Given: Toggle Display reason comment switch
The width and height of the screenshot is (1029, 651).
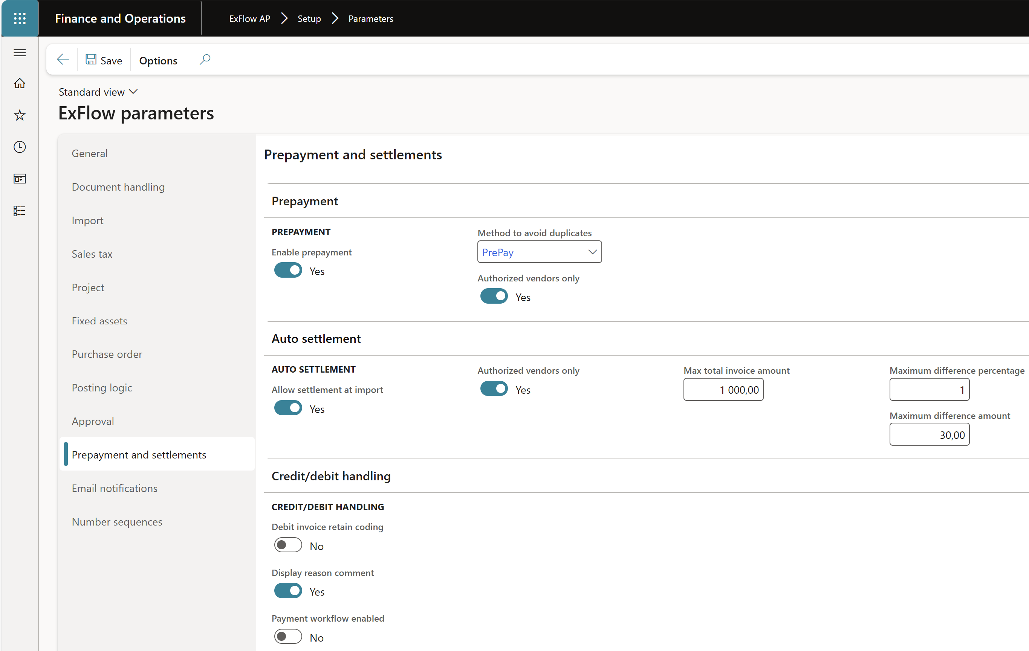Looking at the screenshot, I should point(288,591).
